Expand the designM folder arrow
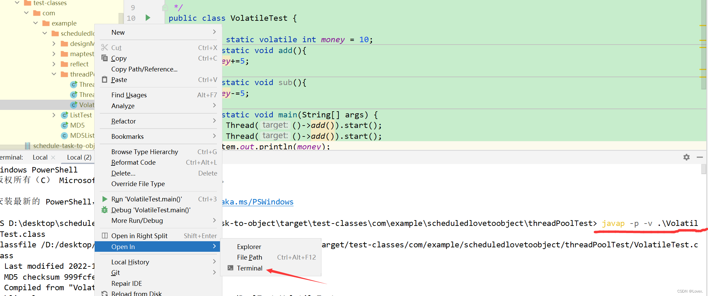This screenshot has width=708, height=296. tap(54, 44)
